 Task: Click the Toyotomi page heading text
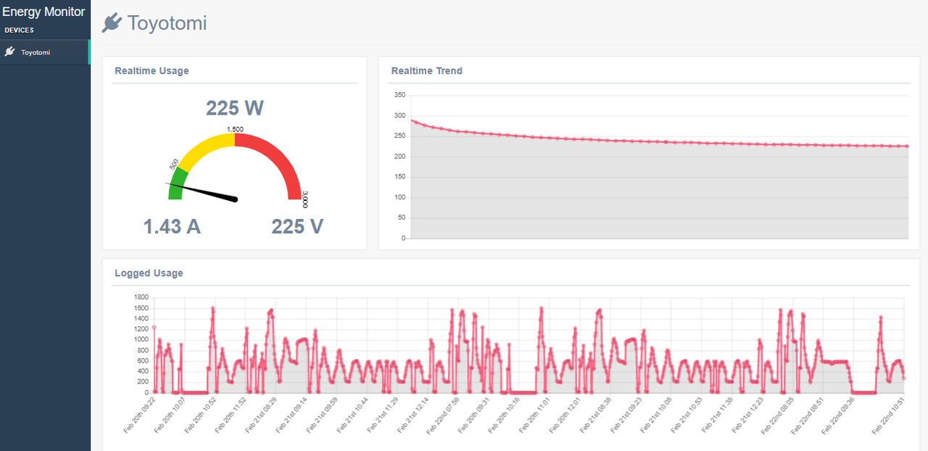coord(167,23)
